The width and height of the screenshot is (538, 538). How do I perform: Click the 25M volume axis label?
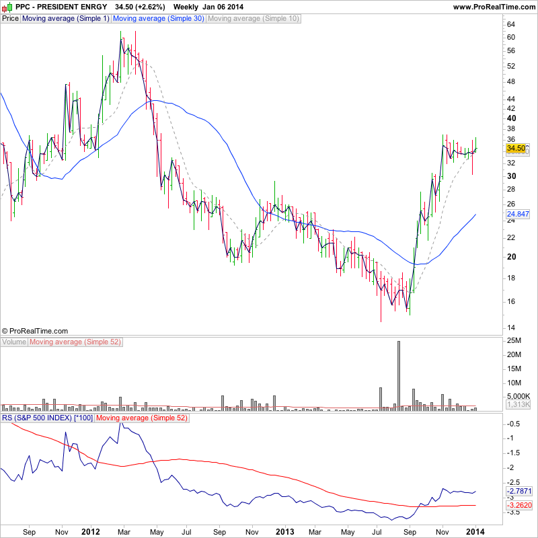click(514, 341)
